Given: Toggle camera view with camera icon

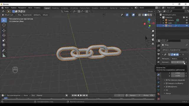Looking at the screenshot, I should pyautogui.click(x=153, y=39).
